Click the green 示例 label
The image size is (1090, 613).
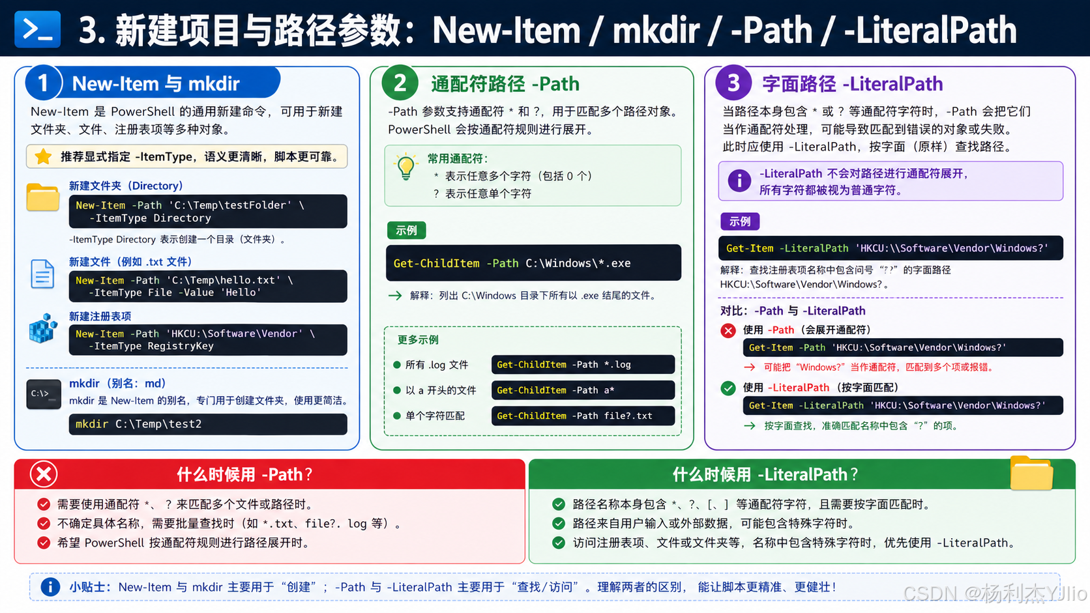[x=406, y=231]
